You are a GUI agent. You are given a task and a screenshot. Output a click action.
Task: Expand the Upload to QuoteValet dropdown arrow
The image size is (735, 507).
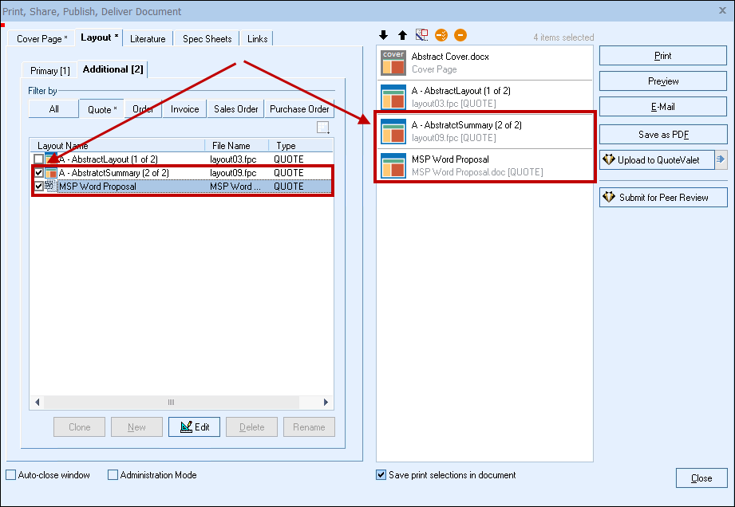[721, 160]
